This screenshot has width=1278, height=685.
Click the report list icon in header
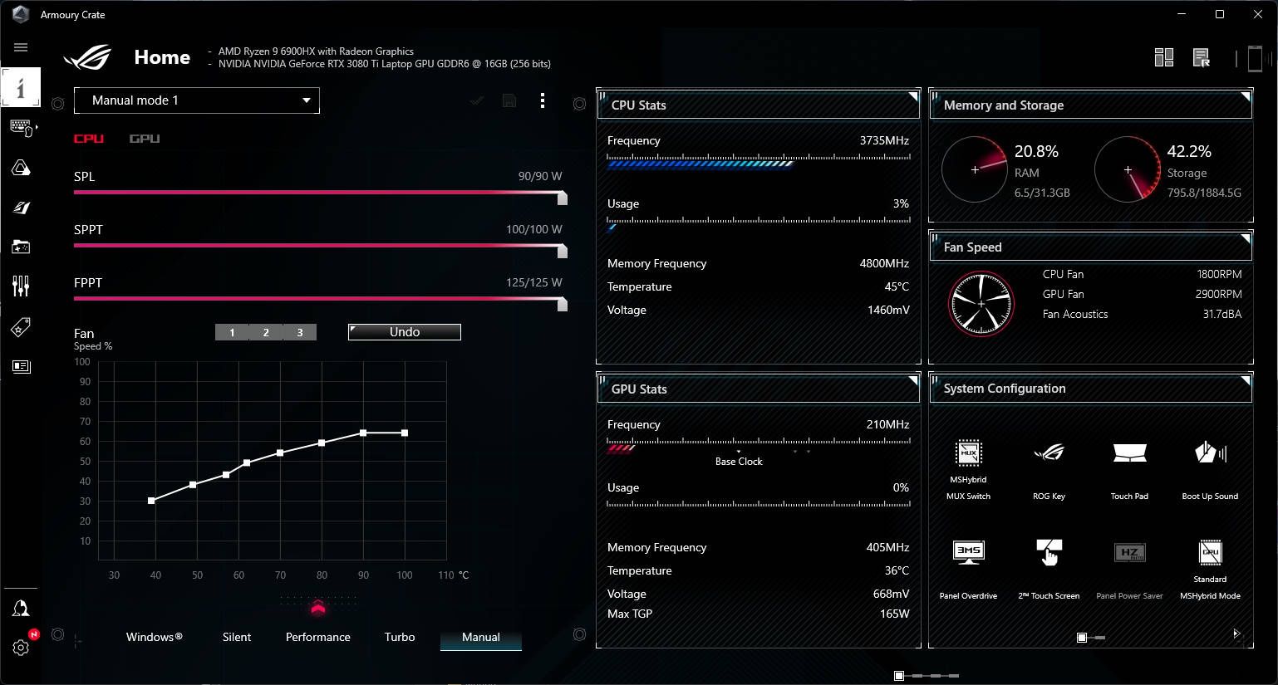pos(1202,57)
